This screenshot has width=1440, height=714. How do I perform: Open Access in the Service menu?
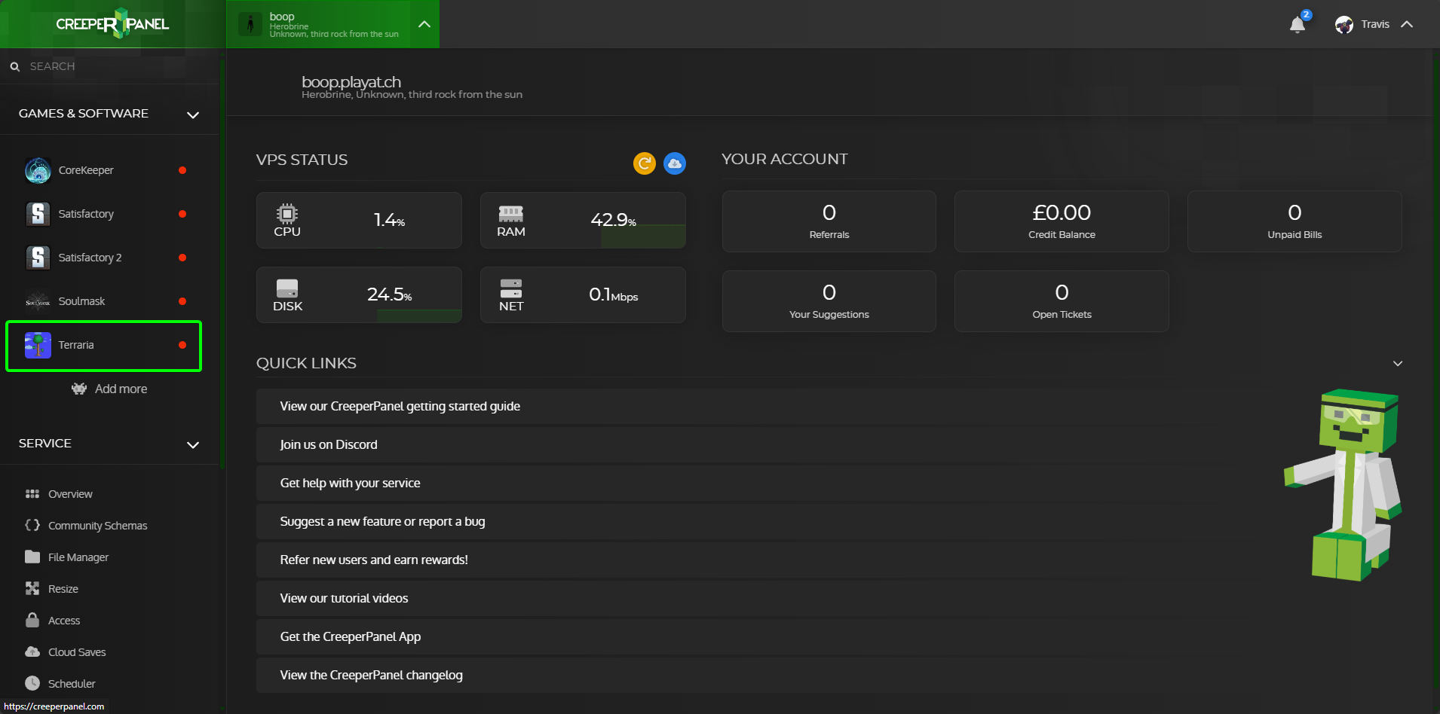64,621
